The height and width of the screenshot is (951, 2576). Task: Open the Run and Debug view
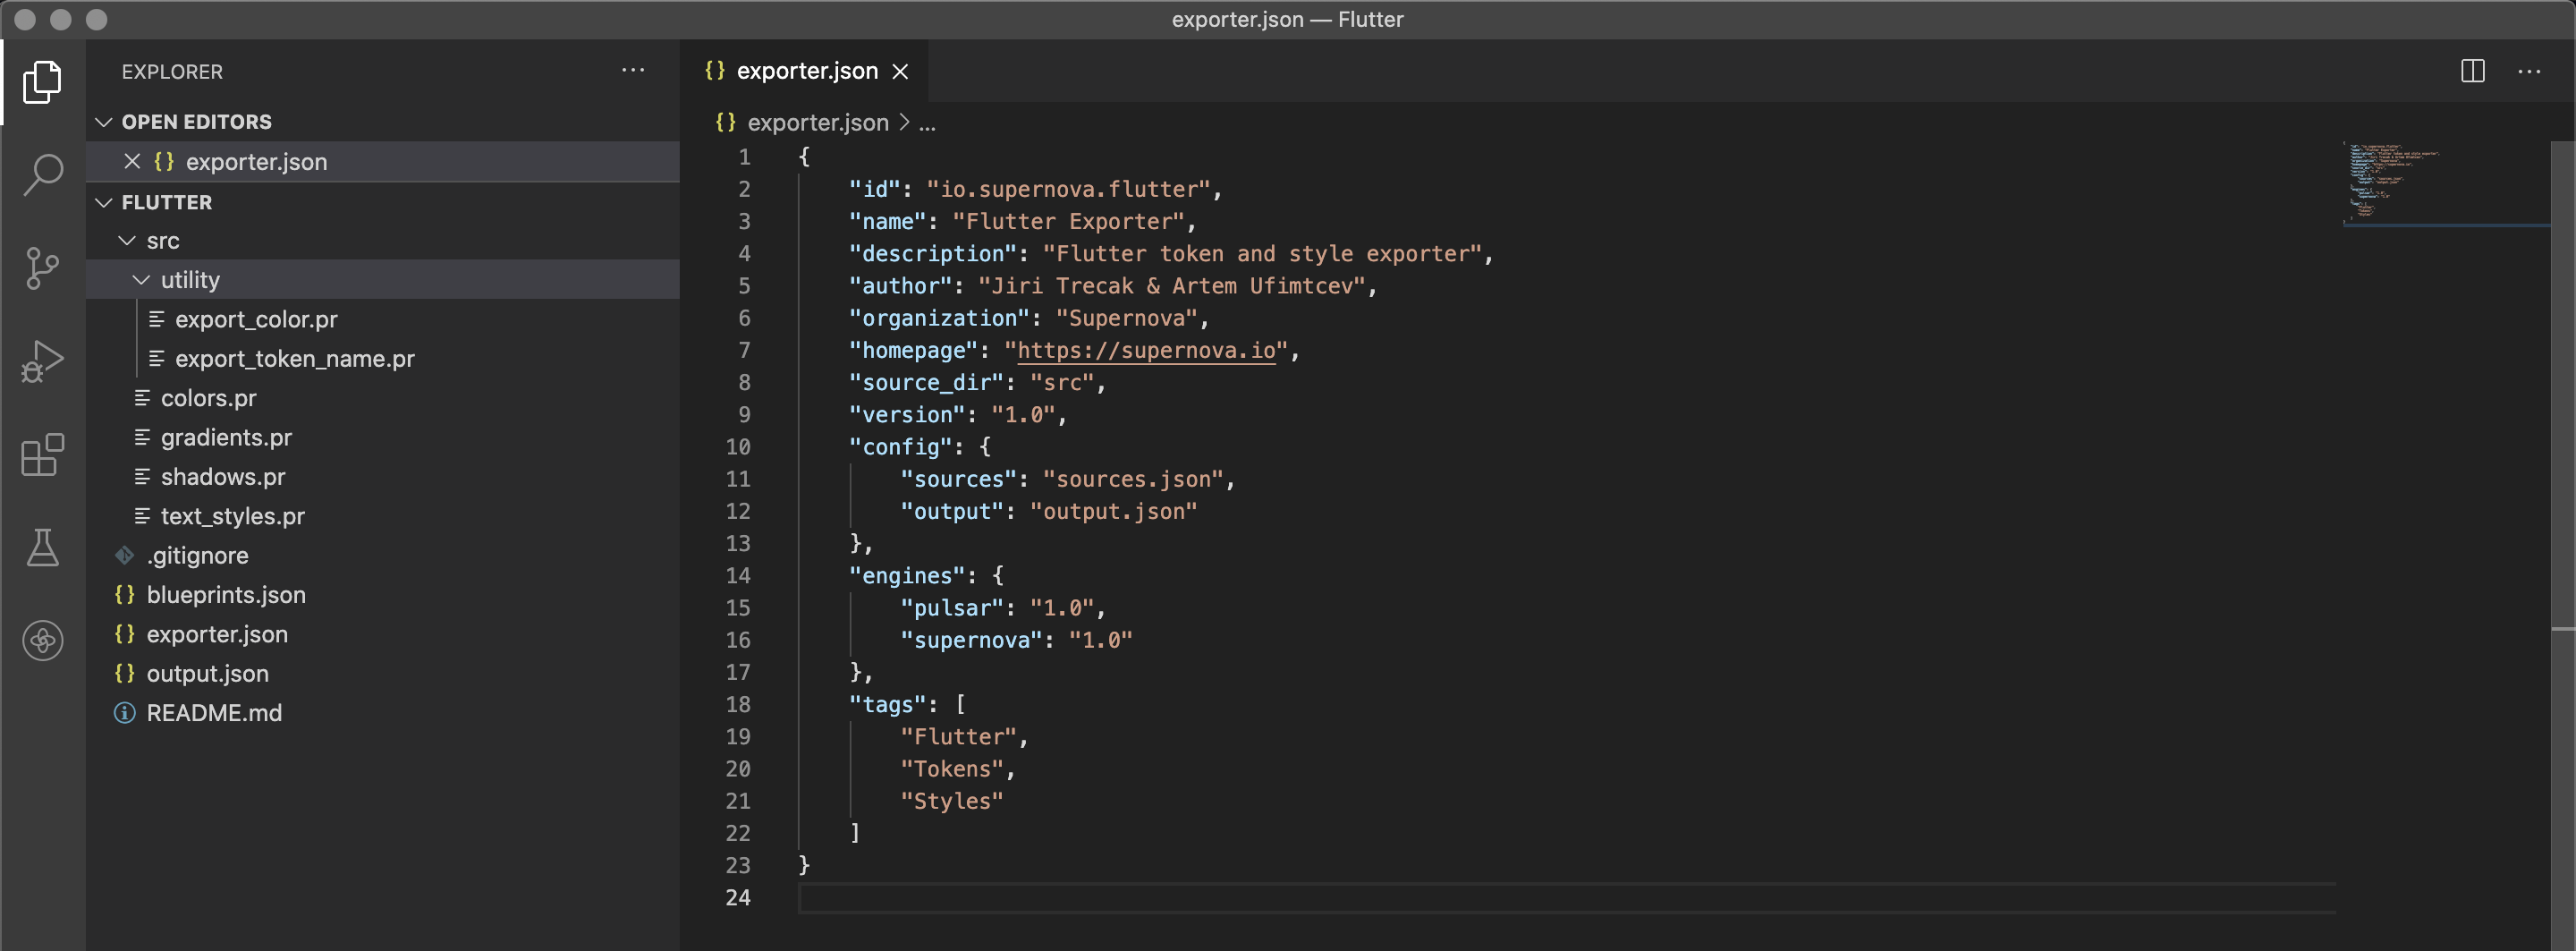pos(42,361)
